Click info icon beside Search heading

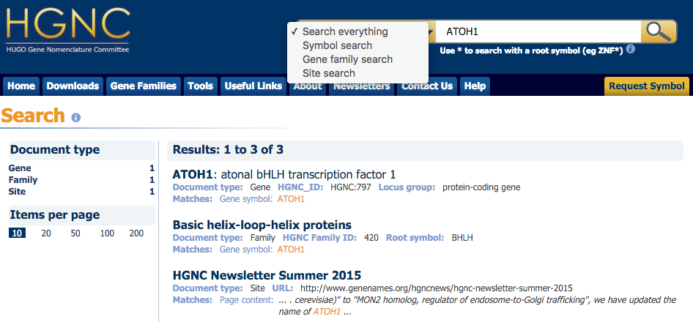[76, 117]
